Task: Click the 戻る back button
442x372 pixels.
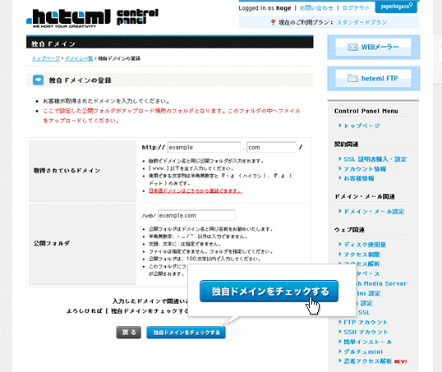Action: coord(128,333)
